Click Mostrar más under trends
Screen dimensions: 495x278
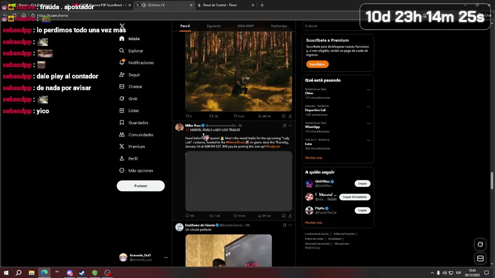pos(313,158)
